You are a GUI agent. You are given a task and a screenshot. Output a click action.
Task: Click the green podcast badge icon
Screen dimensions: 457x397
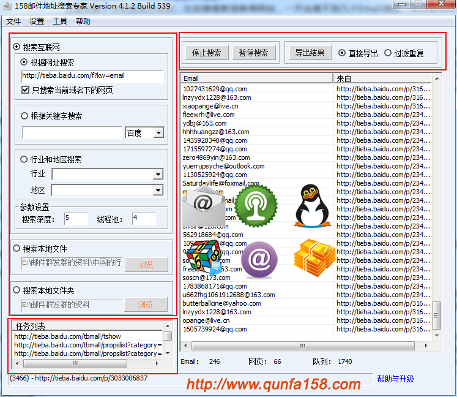(256, 206)
